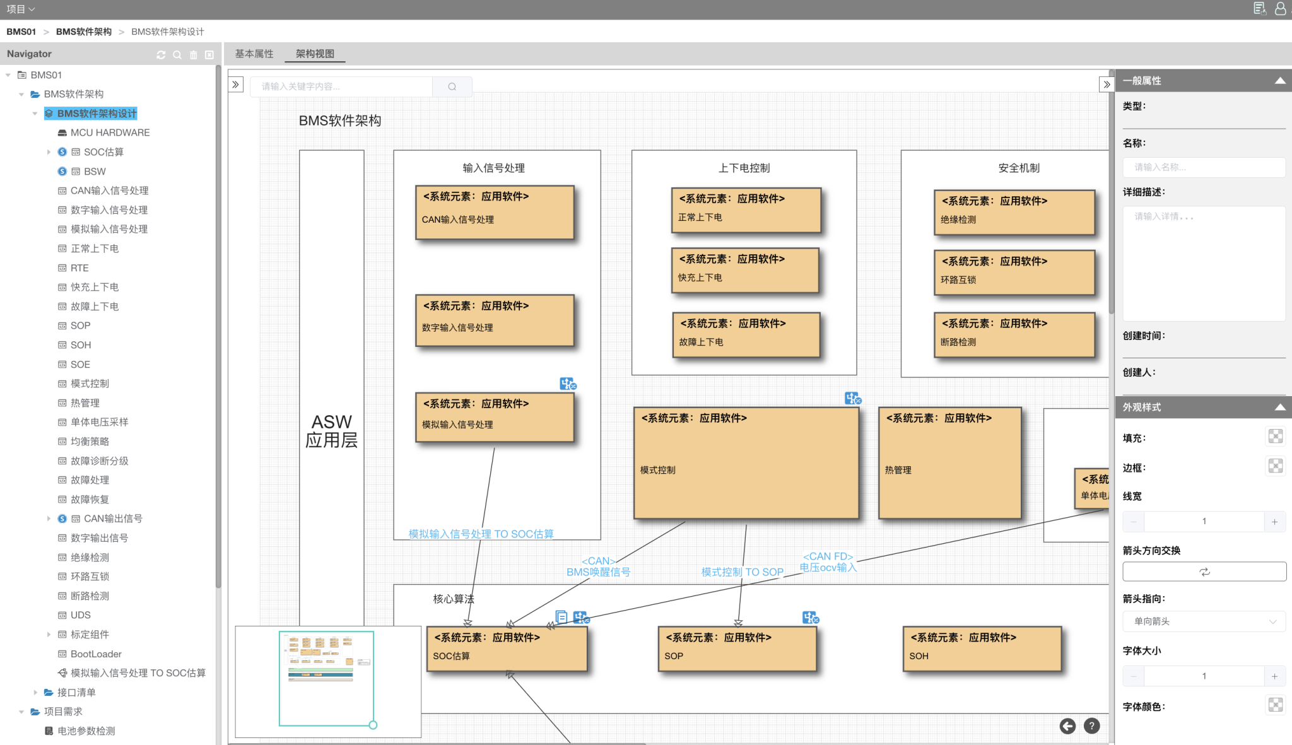
Task: Click the document icon above SOC估算 block
Action: pyautogui.click(x=561, y=616)
